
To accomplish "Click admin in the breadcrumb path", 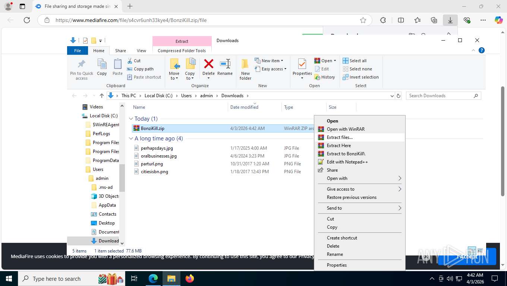I will pos(207,96).
